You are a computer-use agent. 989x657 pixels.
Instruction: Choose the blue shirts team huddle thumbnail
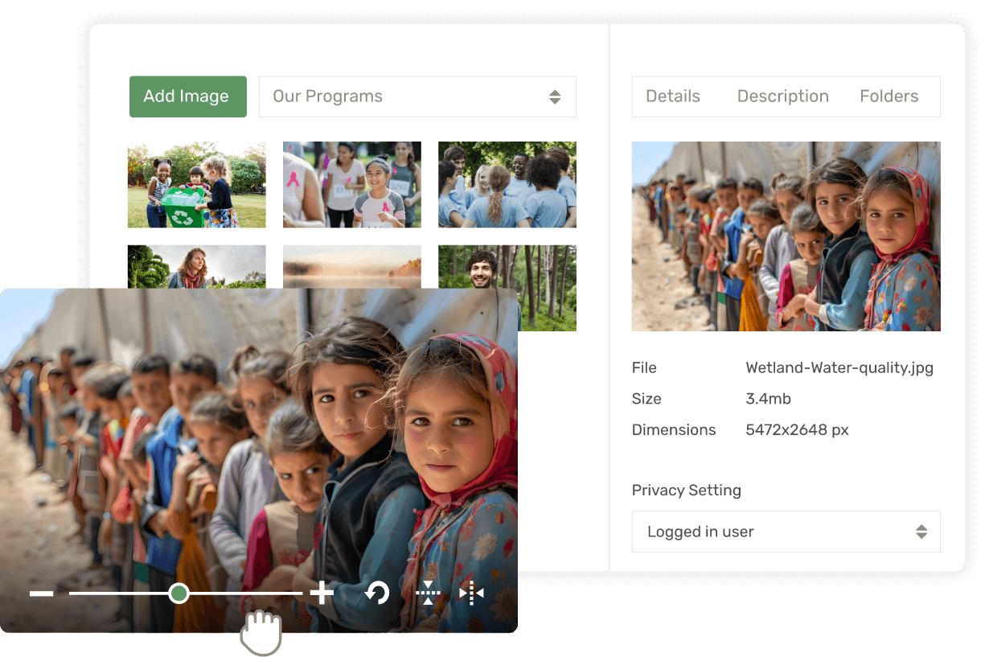[507, 185]
